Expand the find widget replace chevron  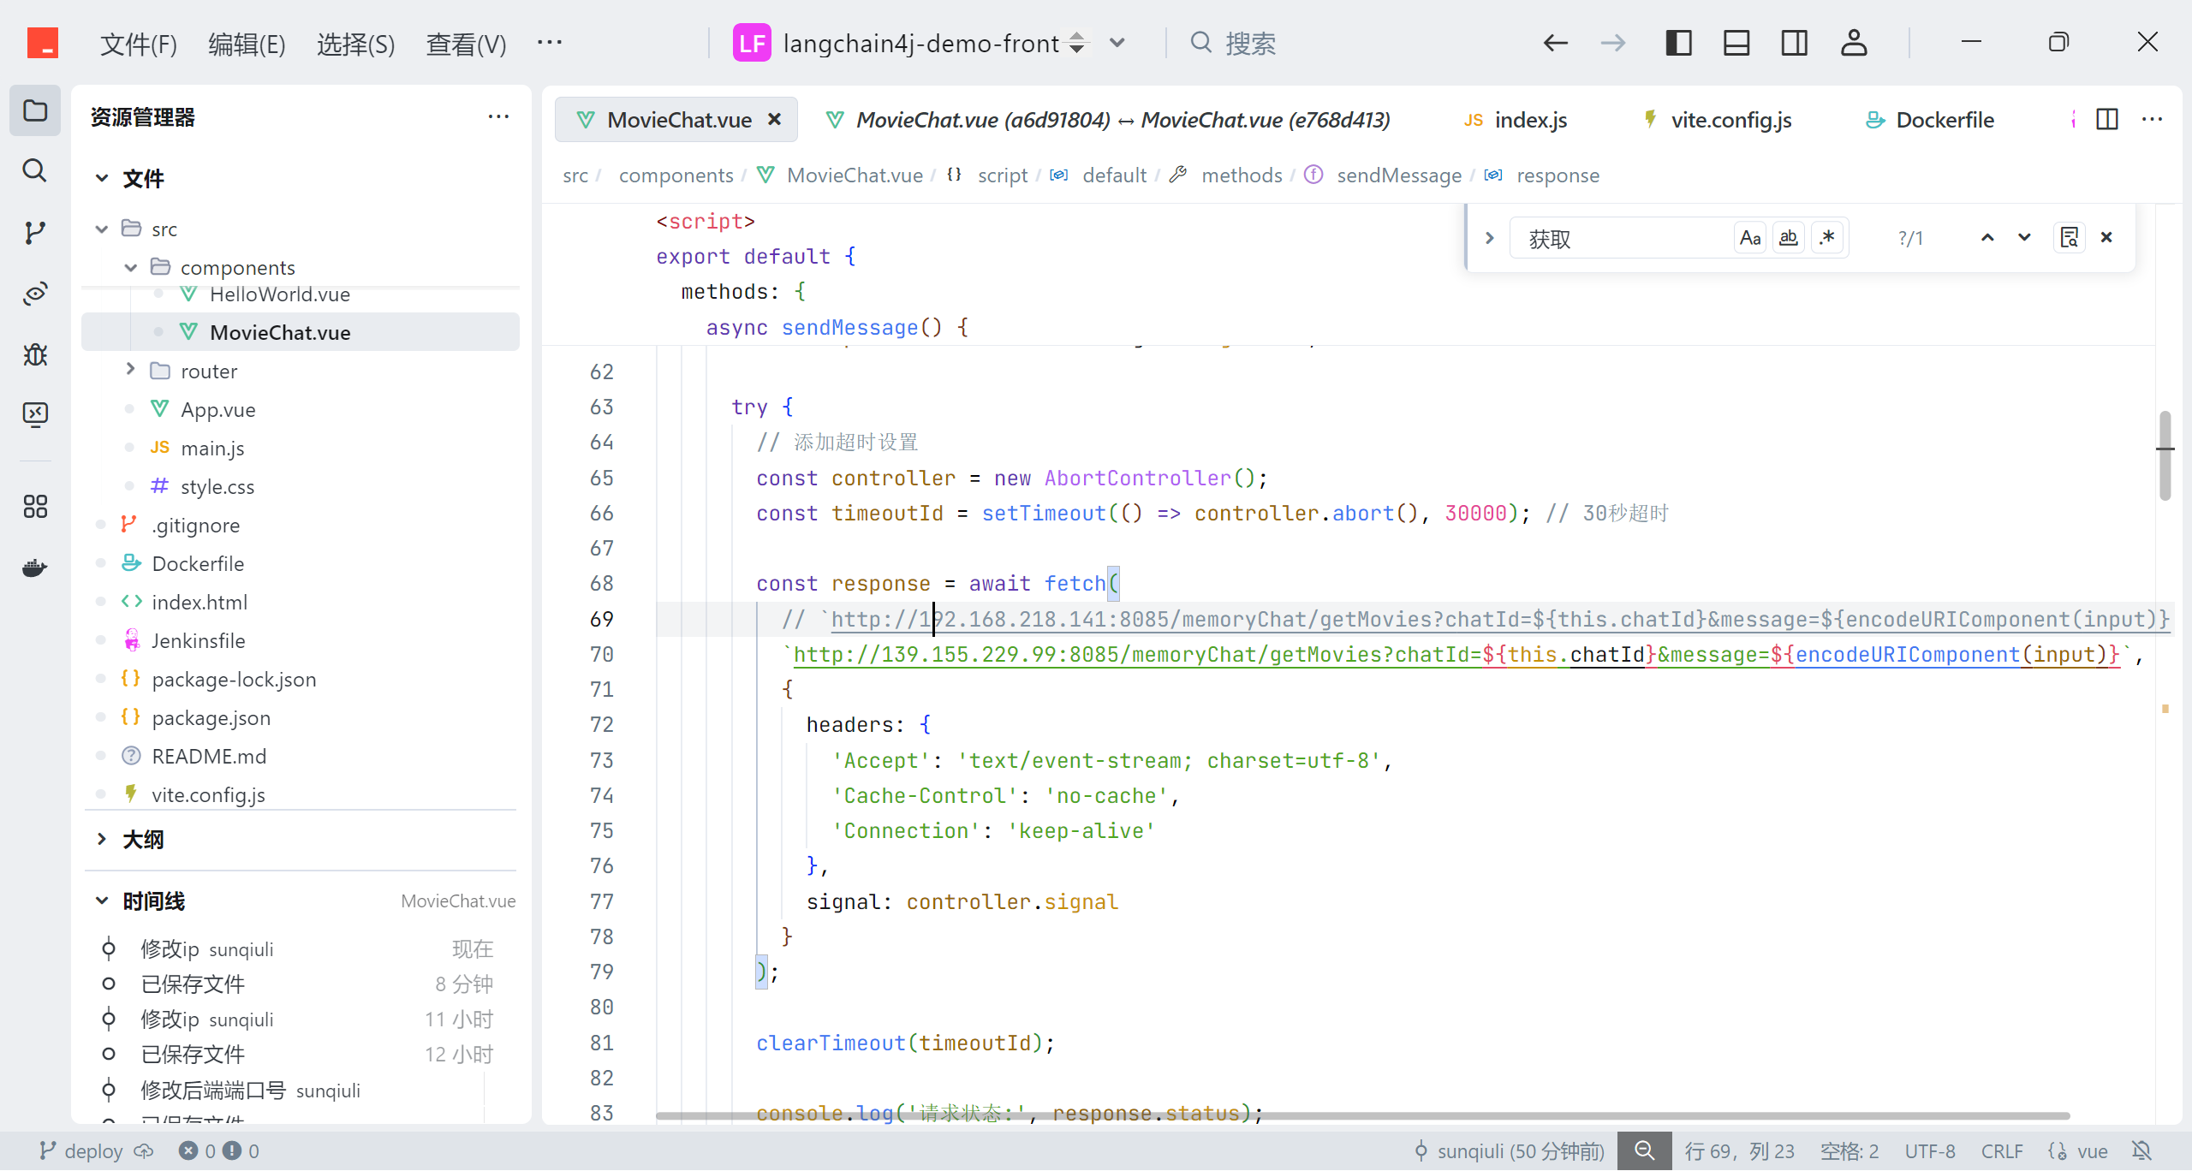[x=1489, y=238]
